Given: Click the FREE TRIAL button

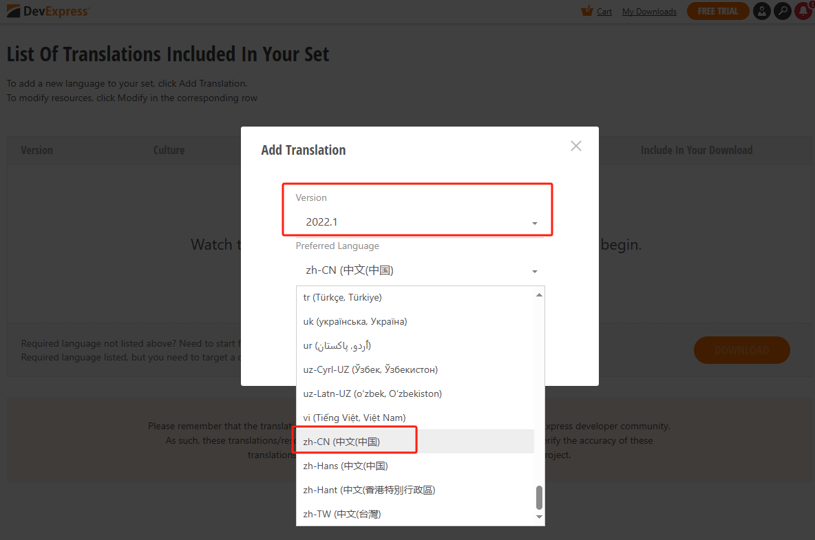Looking at the screenshot, I should (717, 11).
